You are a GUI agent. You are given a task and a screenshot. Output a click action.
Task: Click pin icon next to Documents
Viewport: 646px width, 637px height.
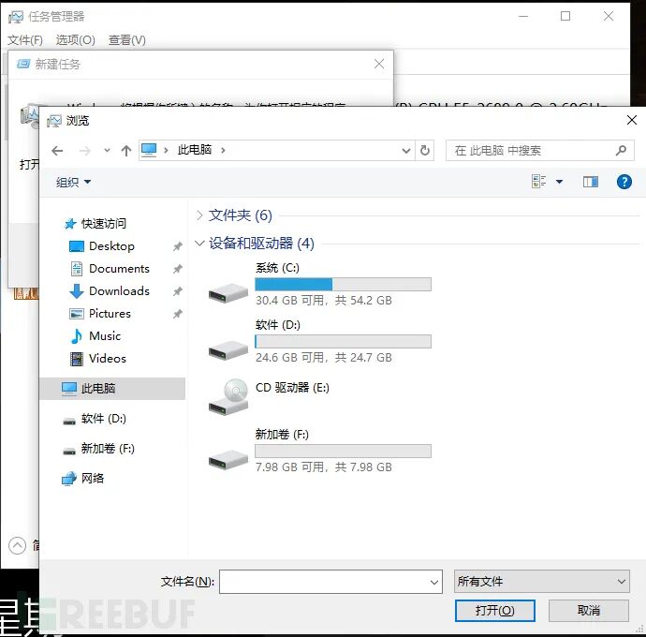tap(178, 269)
